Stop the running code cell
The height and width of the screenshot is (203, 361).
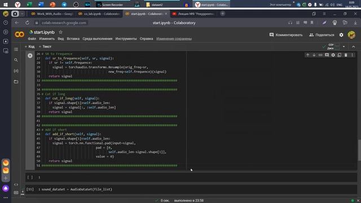(x=30, y=56)
